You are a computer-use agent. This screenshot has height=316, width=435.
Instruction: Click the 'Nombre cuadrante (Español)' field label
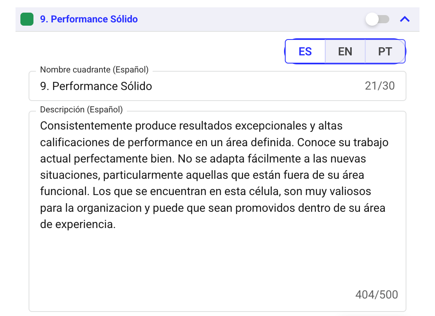click(94, 70)
